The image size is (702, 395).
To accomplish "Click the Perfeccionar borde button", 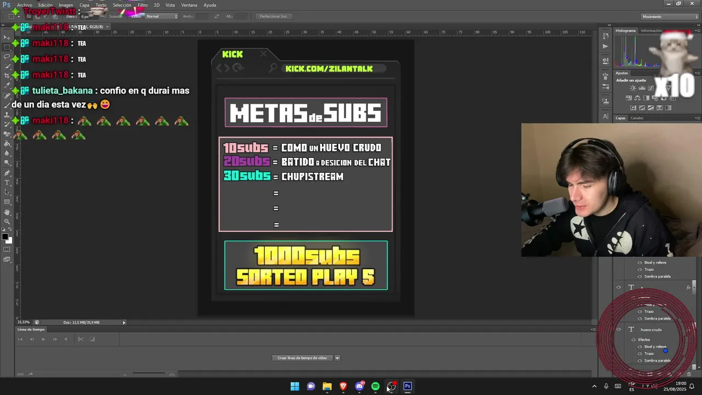I will (273, 16).
